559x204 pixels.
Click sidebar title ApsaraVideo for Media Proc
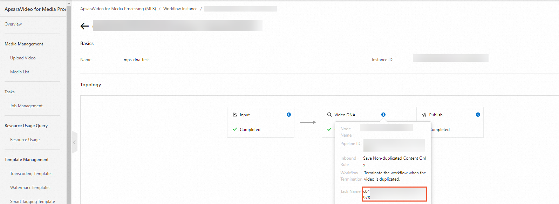click(x=35, y=9)
